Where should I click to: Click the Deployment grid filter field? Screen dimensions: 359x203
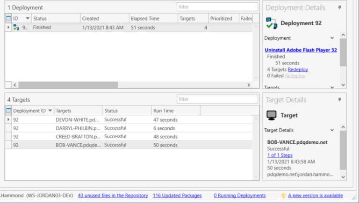pos(217,7)
